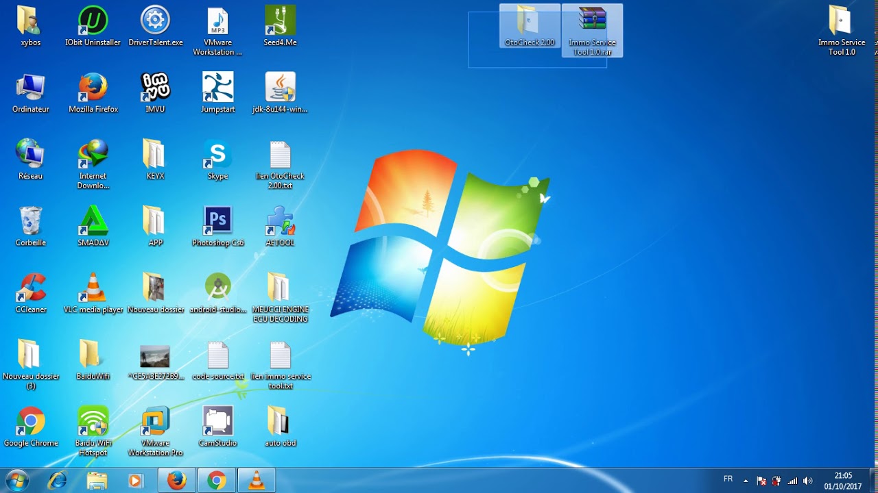Select the auto obd folder
Image resolution: width=878 pixels, height=493 pixels.
coord(280,420)
